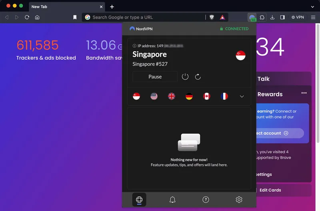The height and width of the screenshot is (211, 320).
Task: Click the Brave Shields lion icon
Action: (212, 17)
